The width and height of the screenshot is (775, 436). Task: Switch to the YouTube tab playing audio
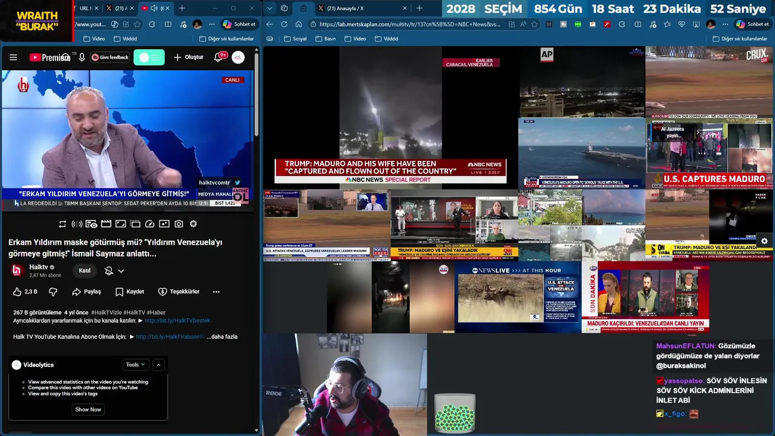tap(155, 8)
